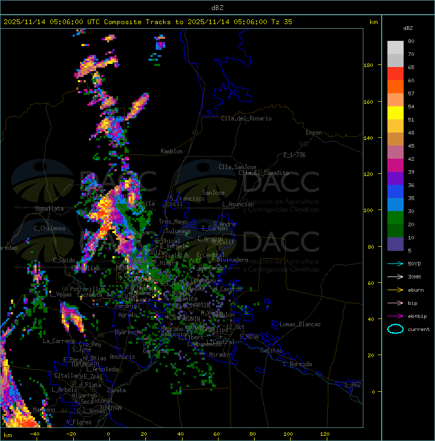Click the '-40' km mark on the horizontal axis
Viewport: 435px width, 441px height.
pyautogui.click(x=35, y=434)
